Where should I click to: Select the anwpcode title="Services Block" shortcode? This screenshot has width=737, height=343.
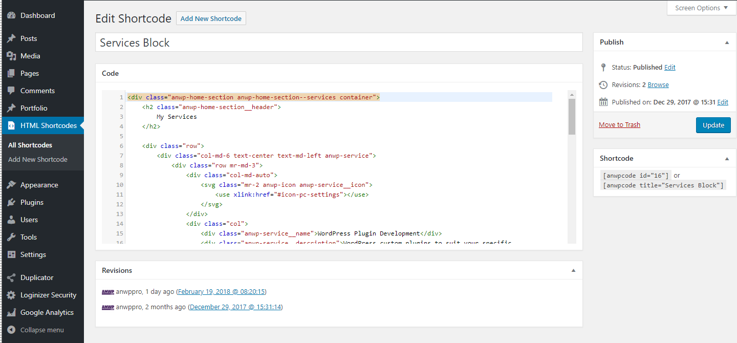click(663, 185)
